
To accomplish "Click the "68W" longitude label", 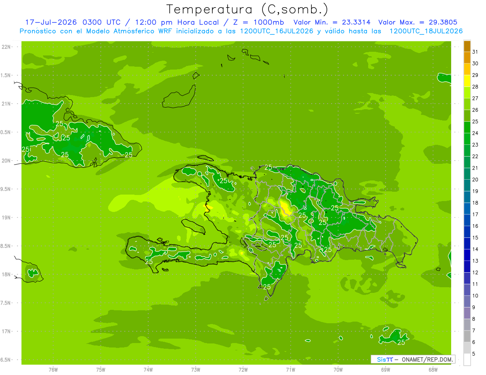I will point(433,369).
